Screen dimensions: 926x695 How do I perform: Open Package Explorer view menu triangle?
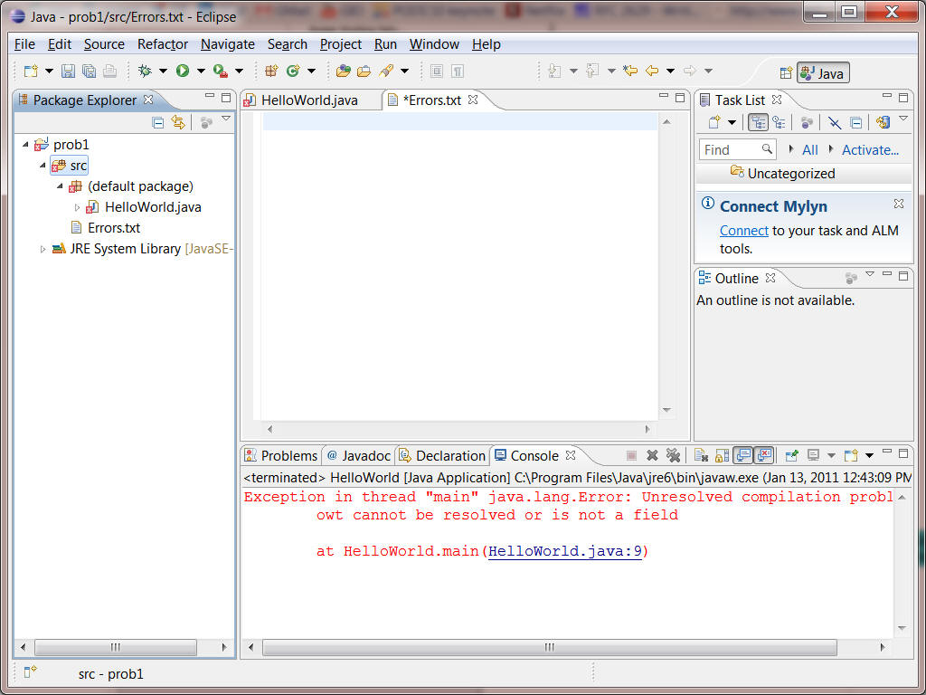tap(225, 119)
